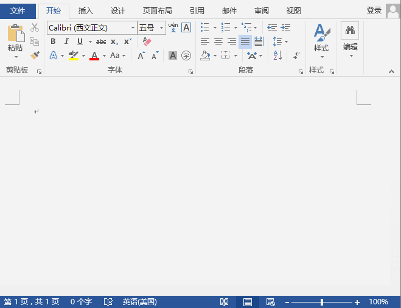Increase paragraph indent

click(x=285, y=27)
